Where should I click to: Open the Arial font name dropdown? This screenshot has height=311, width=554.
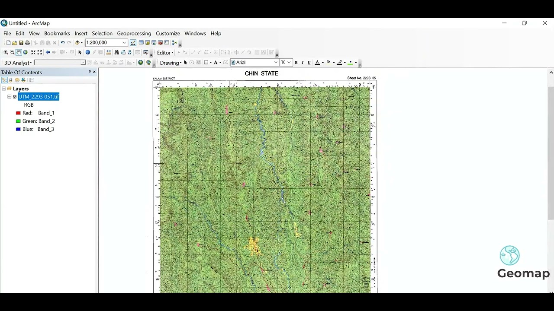tap(276, 63)
